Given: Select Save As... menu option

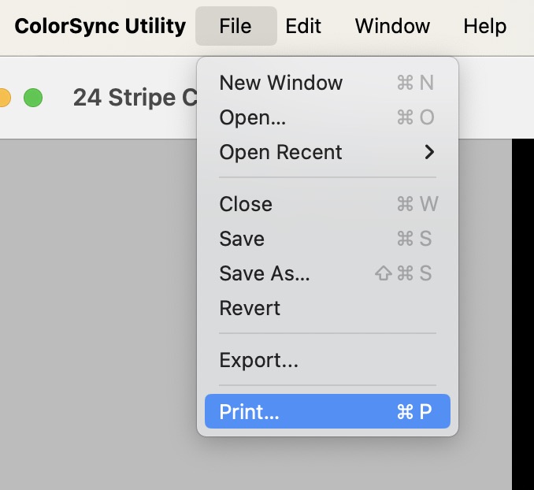Looking at the screenshot, I should (x=265, y=273).
